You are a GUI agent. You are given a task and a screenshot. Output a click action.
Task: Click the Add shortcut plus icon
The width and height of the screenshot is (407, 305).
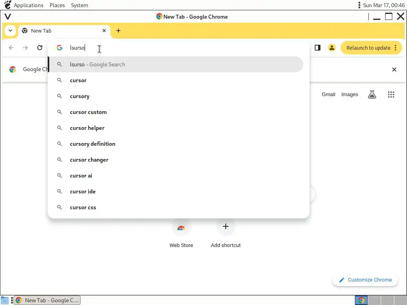pyautogui.click(x=226, y=227)
